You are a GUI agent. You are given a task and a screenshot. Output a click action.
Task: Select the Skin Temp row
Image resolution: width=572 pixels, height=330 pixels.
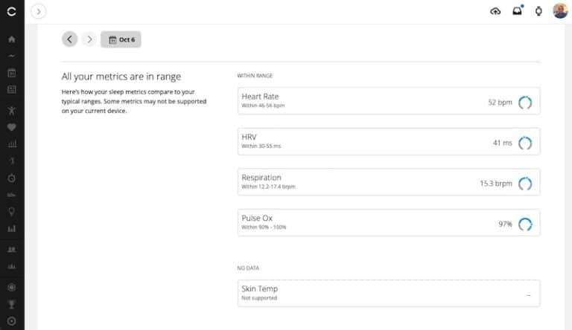tap(389, 294)
